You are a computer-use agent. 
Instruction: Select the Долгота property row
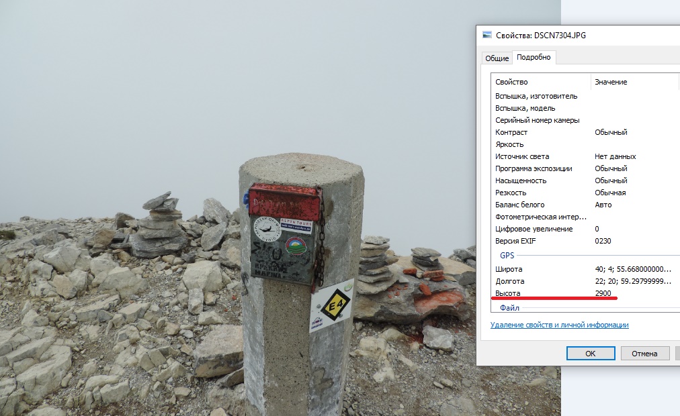point(510,281)
